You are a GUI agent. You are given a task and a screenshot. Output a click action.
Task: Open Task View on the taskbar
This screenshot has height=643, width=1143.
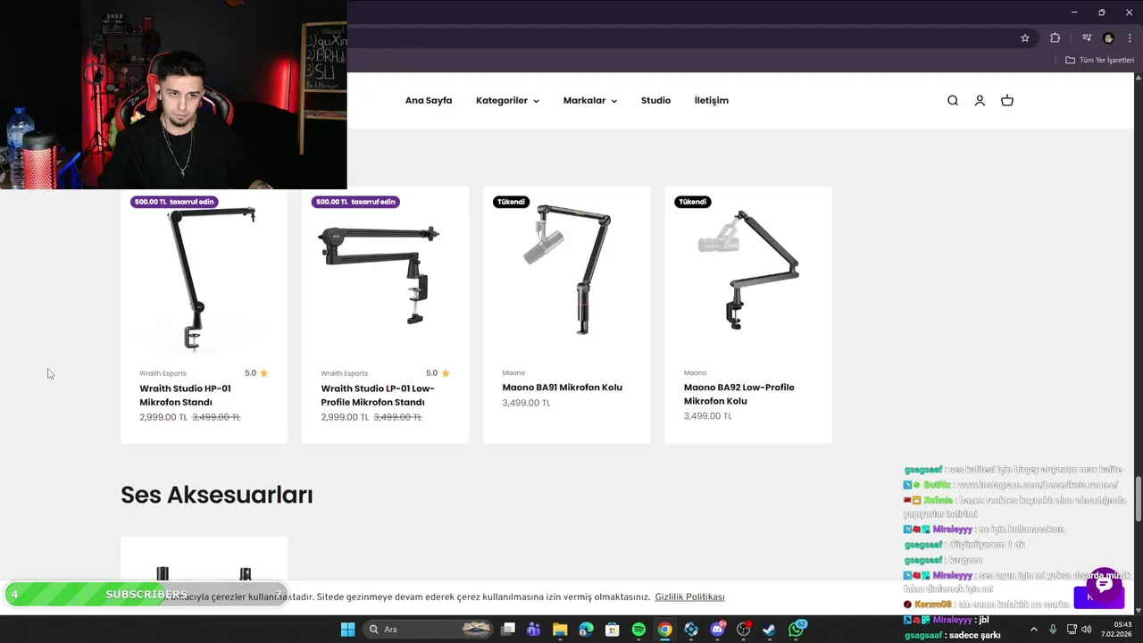508,630
